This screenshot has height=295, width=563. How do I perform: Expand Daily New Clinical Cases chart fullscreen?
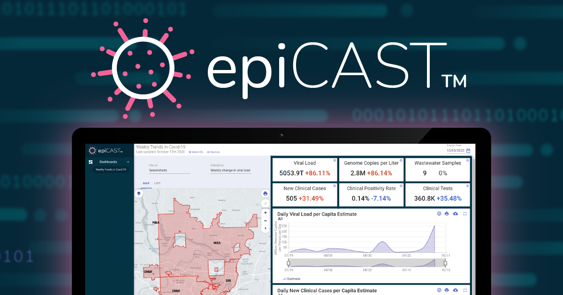(x=465, y=290)
